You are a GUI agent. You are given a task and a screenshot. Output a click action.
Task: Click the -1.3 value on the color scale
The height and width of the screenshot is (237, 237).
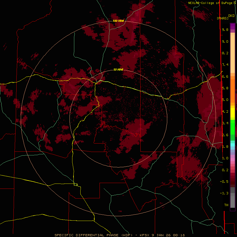224,193
